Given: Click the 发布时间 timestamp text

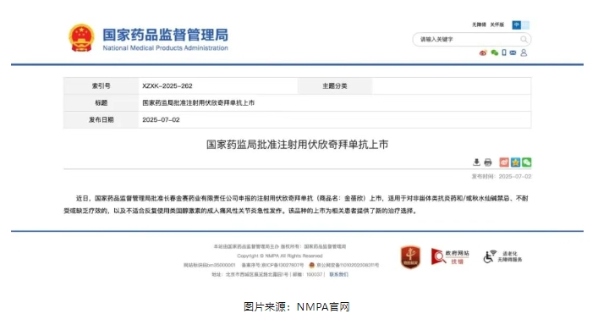Looking at the screenshot, I should 502,177.
